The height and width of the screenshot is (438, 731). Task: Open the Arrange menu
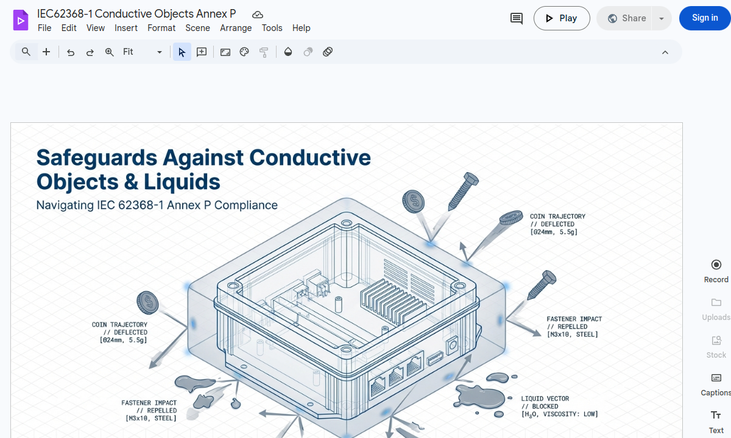[x=236, y=28]
